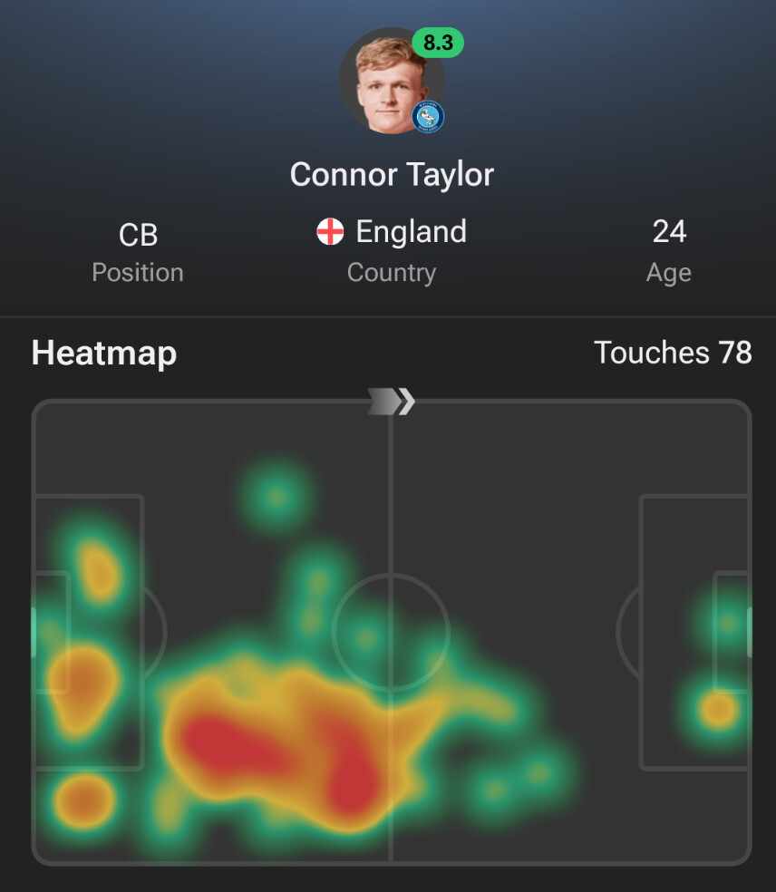
Task: Tap the CB position value
Action: [x=138, y=235]
